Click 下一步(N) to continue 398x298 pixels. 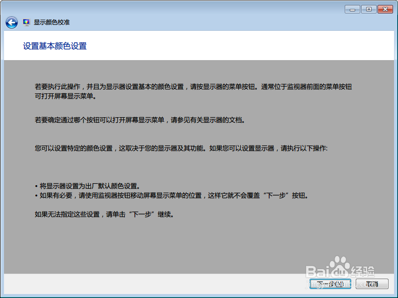tap(330, 284)
